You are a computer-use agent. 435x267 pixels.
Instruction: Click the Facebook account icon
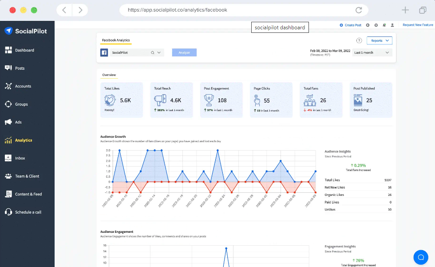[104, 52]
